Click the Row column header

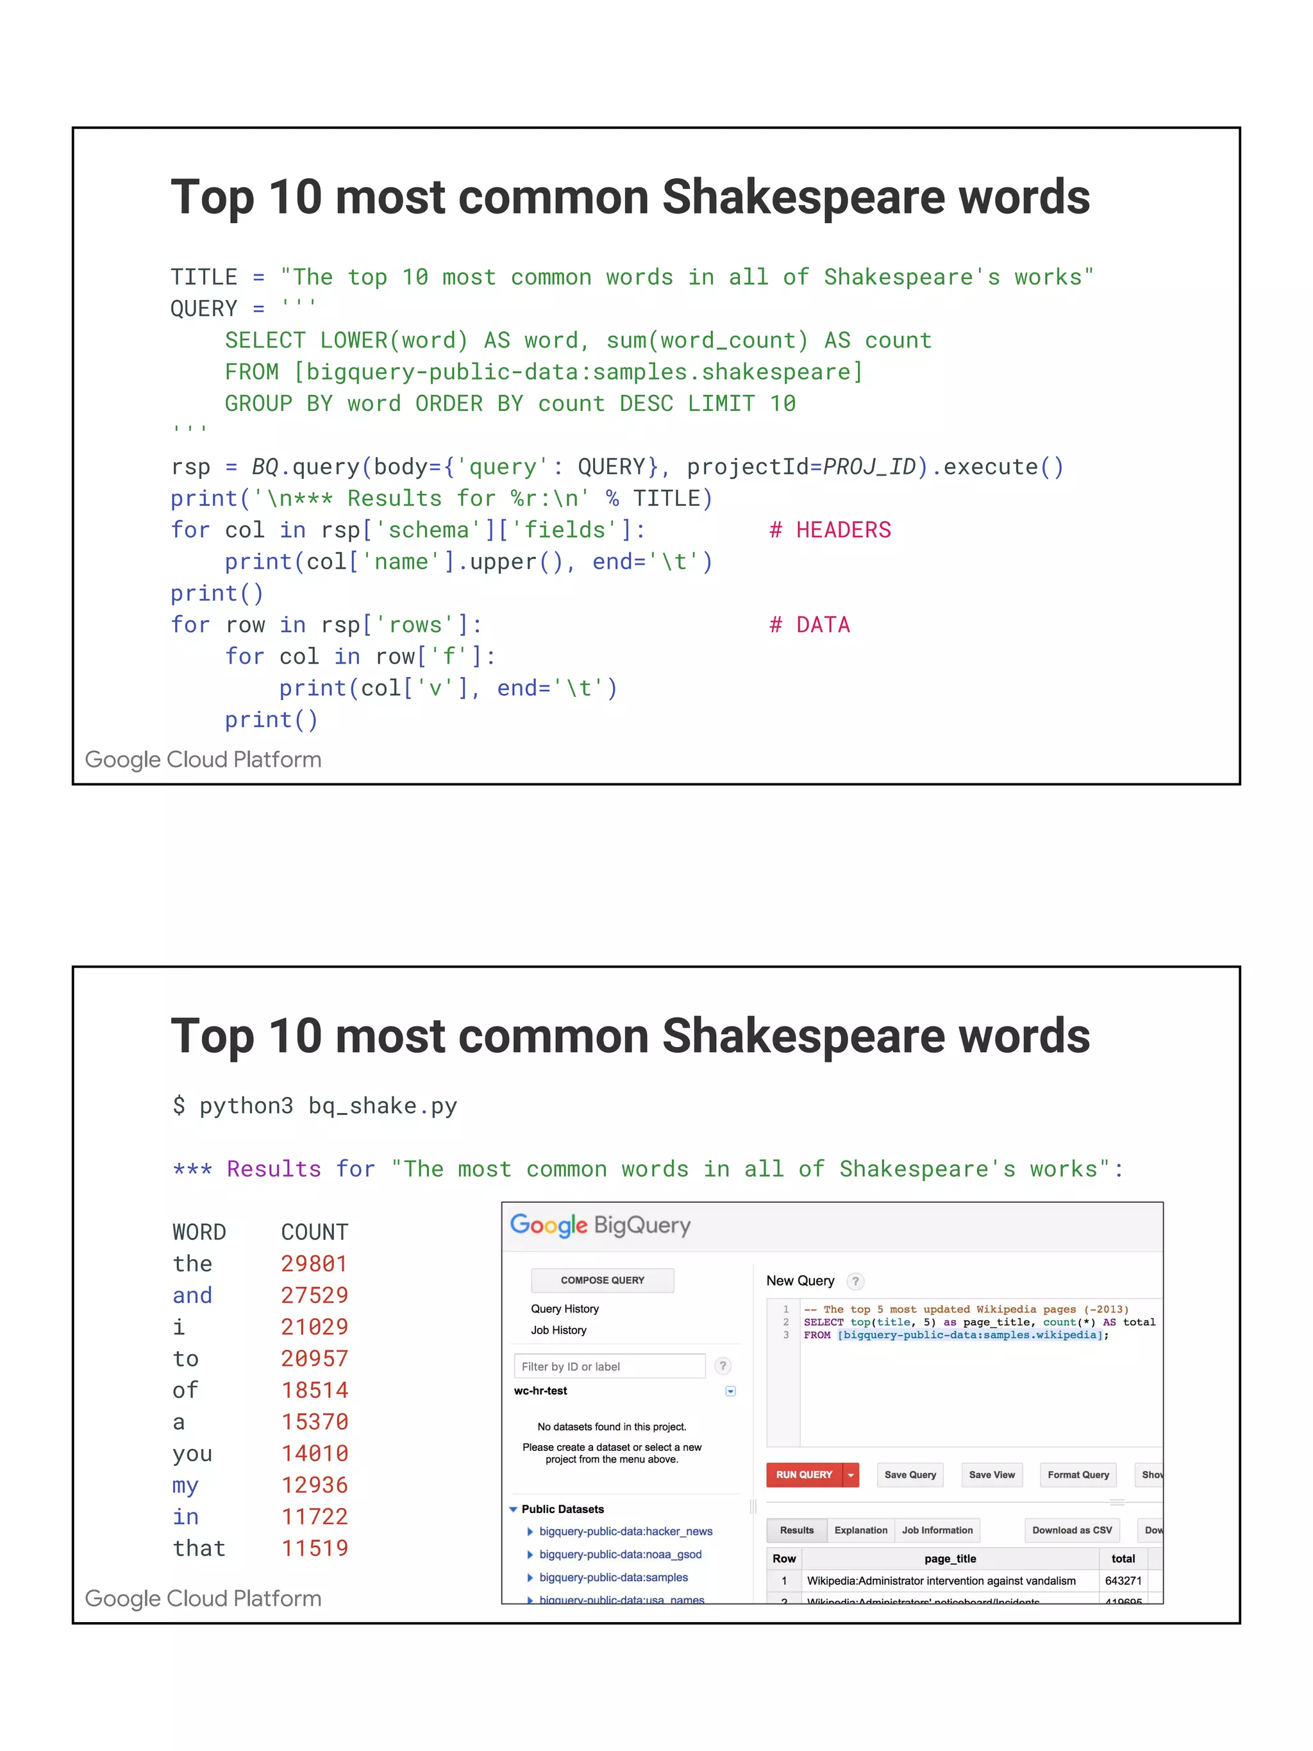coord(783,1559)
